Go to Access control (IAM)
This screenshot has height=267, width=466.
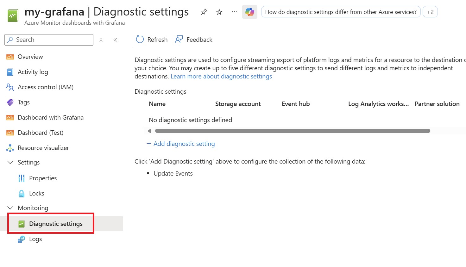(45, 87)
